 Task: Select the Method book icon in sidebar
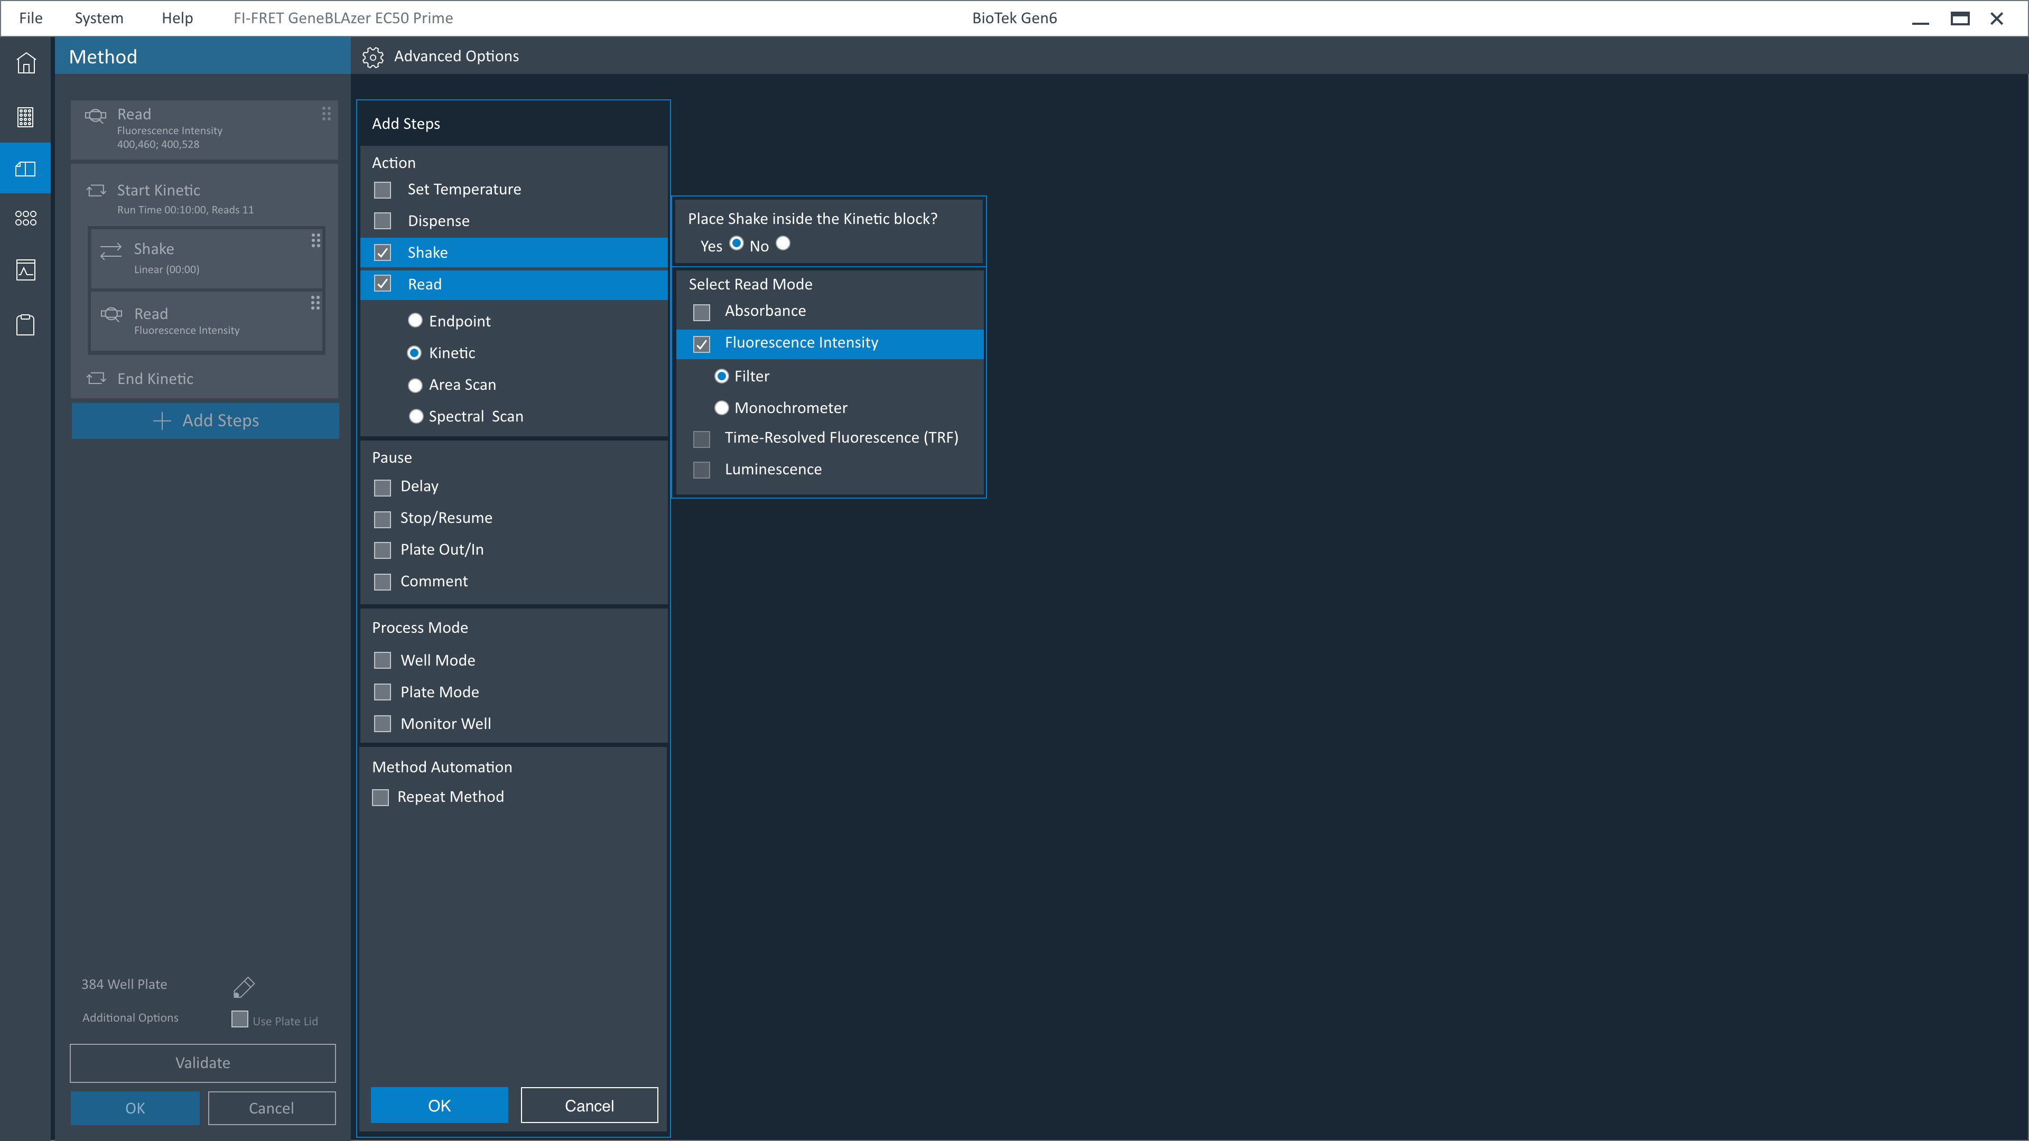[26, 169]
